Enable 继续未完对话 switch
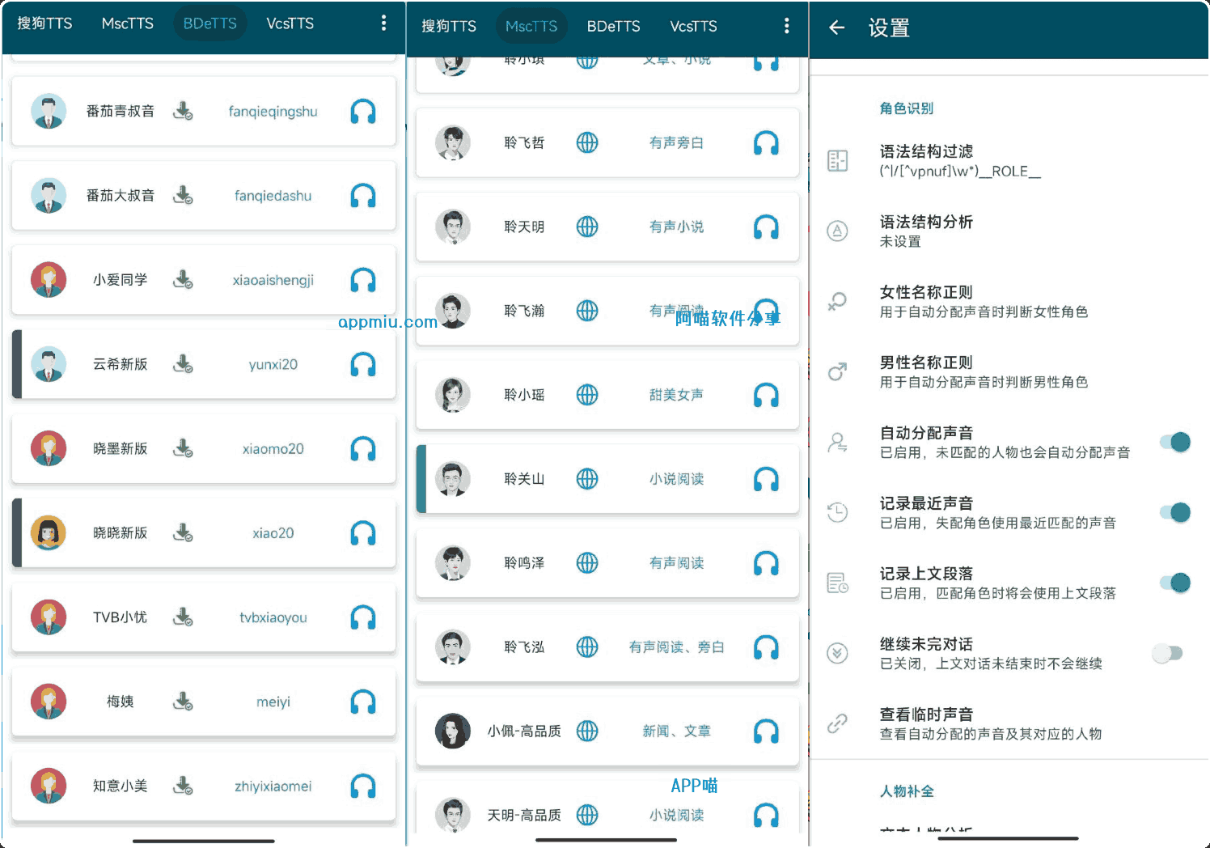This screenshot has height=848, width=1210. [x=1168, y=654]
